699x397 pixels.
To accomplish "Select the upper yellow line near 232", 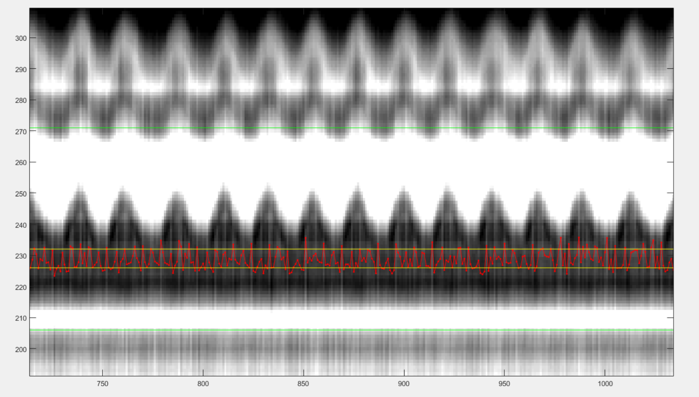I will 351,249.
